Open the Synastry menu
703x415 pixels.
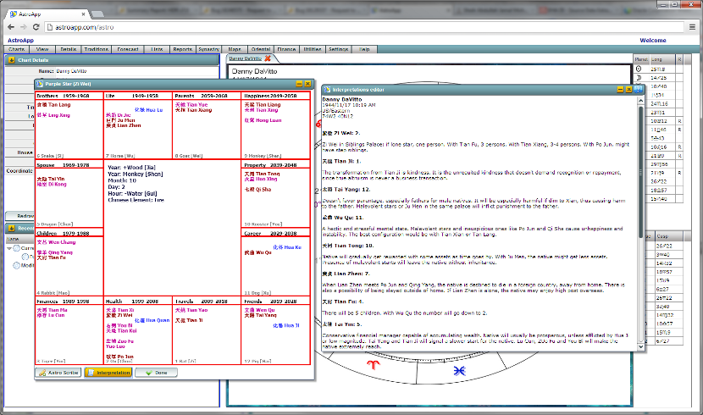(208, 50)
